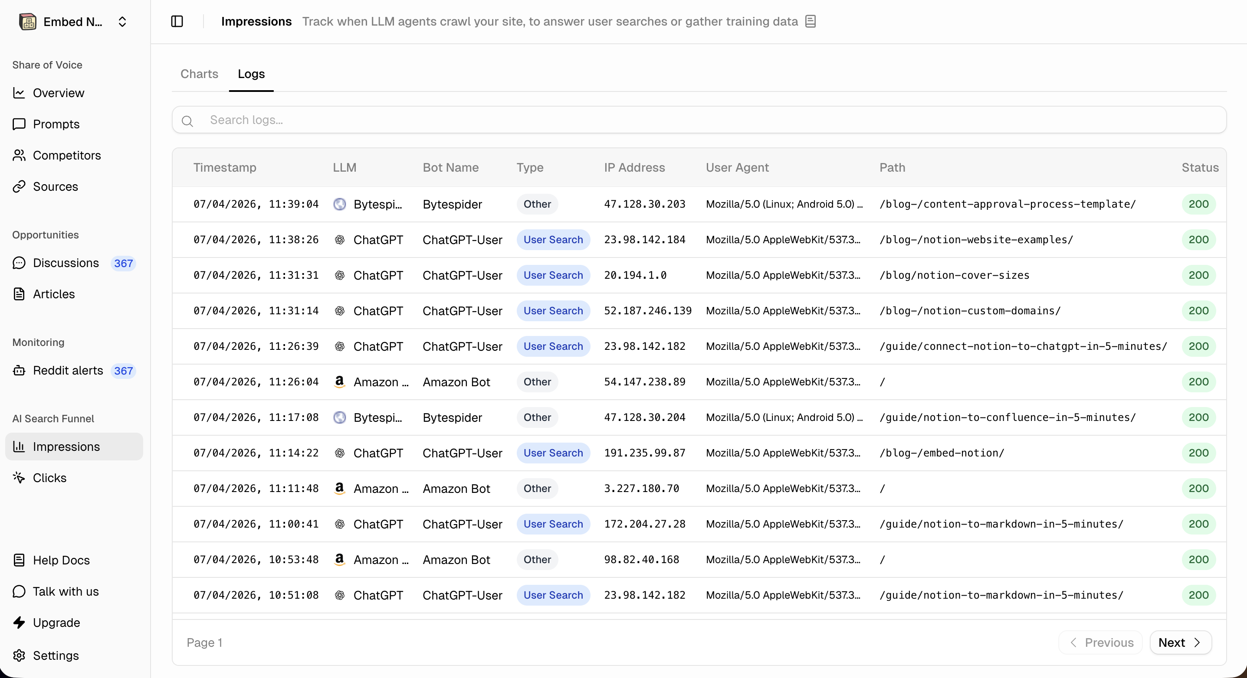This screenshot has width=1247, height=678.
Task: Select Impressions in AI Search Funnel
Action: coord(66,447)
